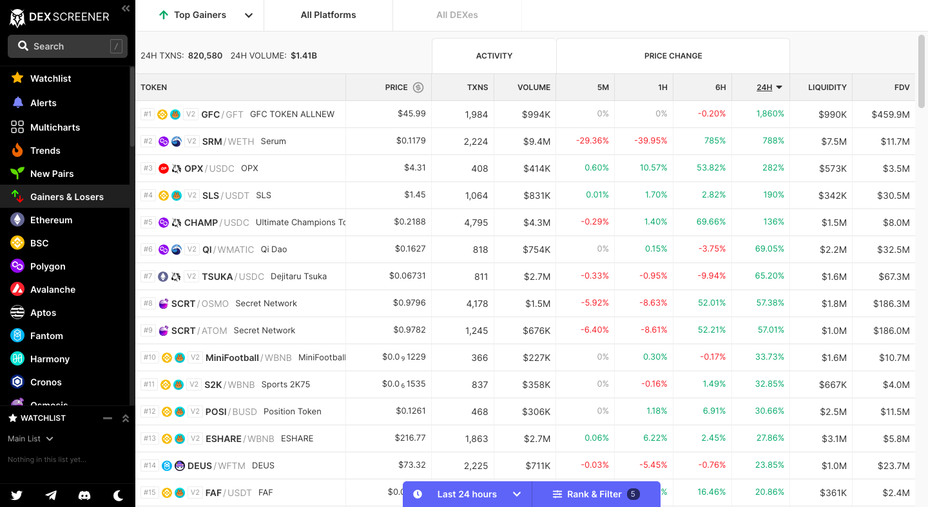Open the CHAMP/USDC pair row
The width and height of the screenshot is (928, 507).
coord(525,223)
